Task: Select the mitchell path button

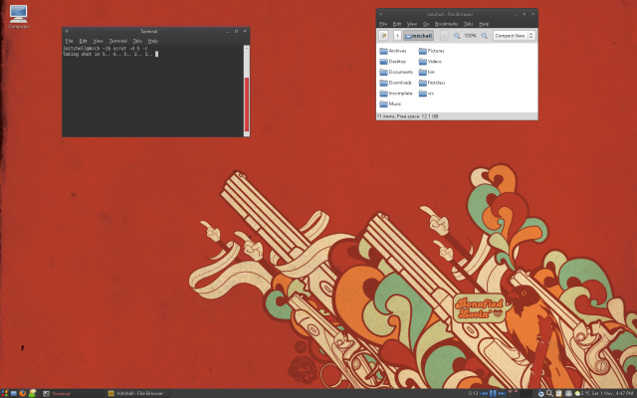Action: point(418,36)
